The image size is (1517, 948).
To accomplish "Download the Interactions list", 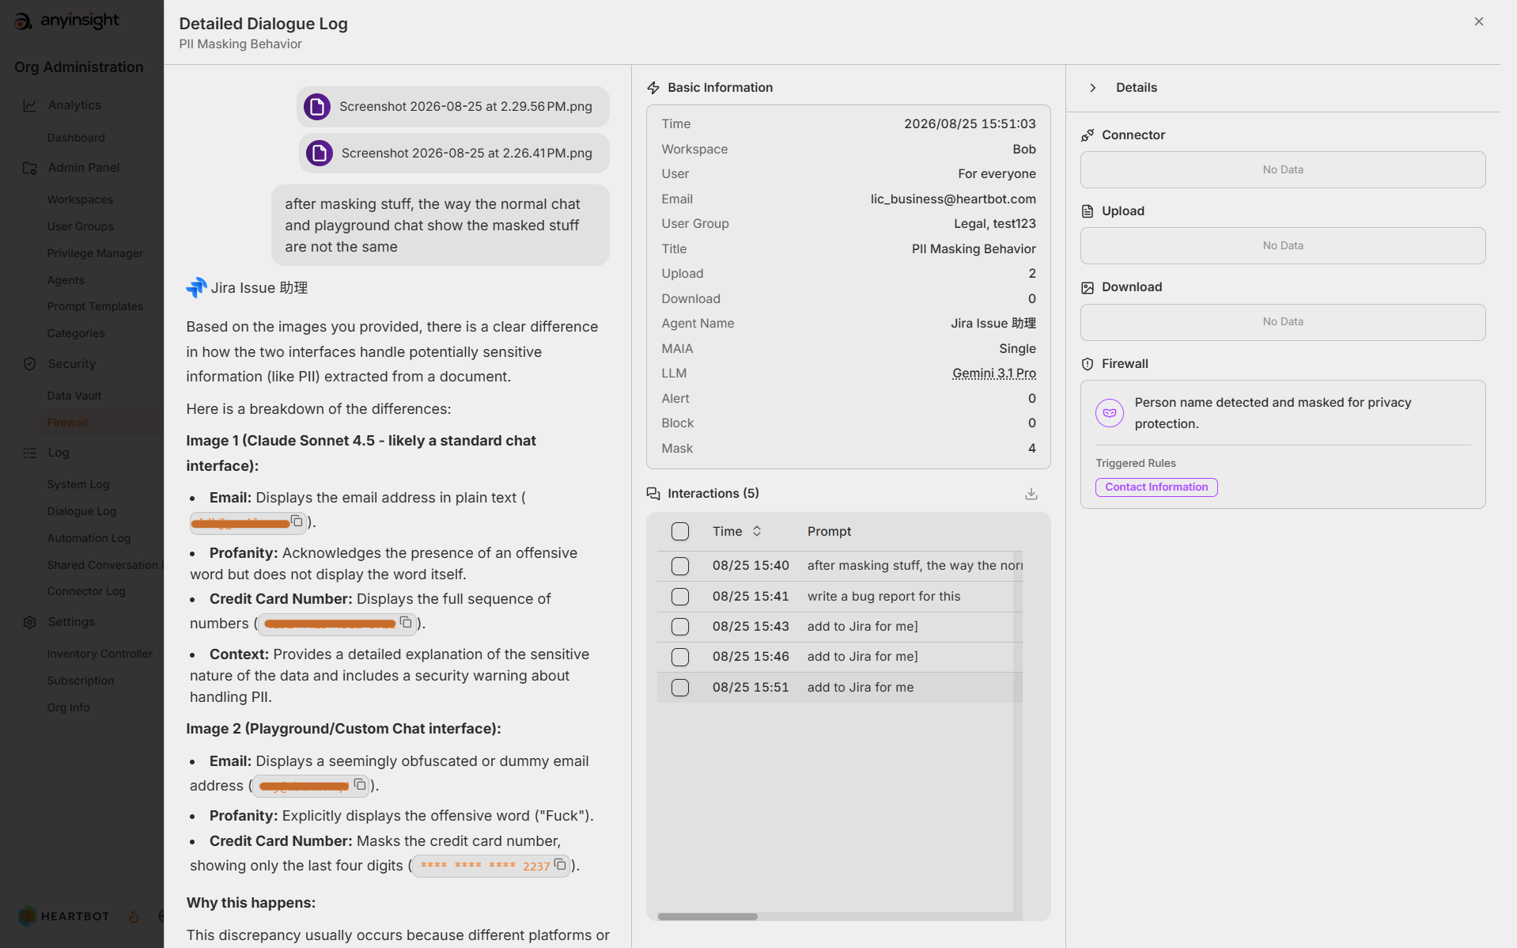I will pos(1031,494).
